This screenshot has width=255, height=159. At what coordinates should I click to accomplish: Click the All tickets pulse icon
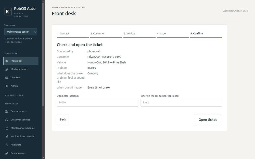7,145
